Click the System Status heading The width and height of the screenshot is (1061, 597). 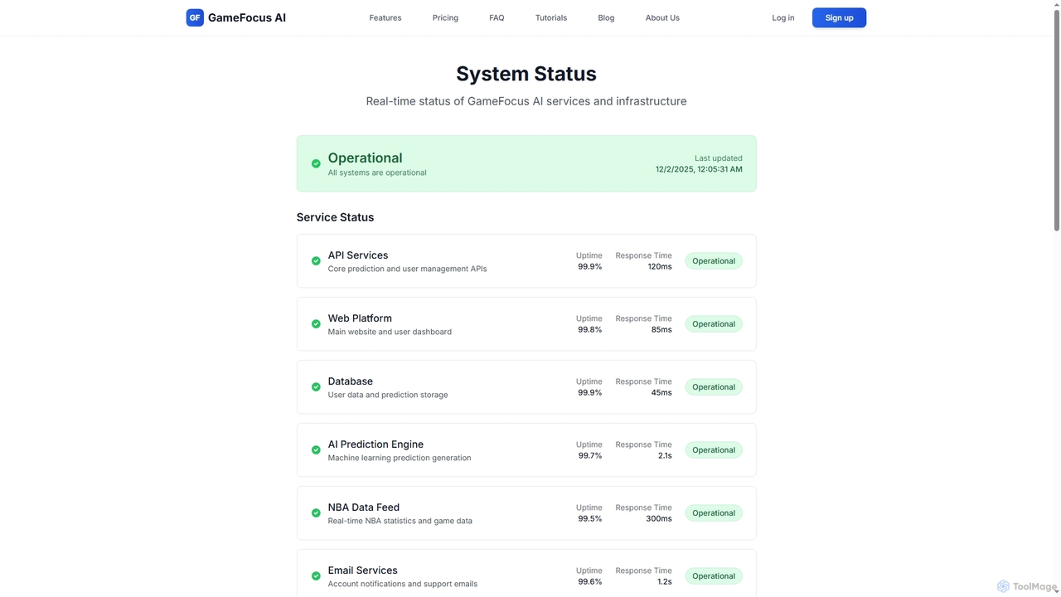[526, 74]
